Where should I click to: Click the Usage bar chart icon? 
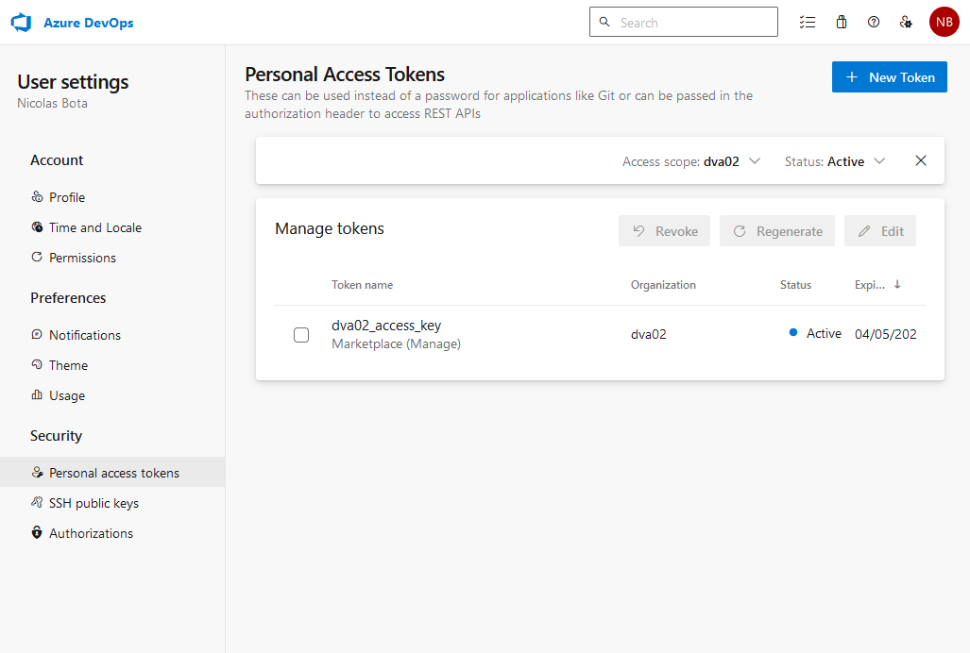pyautogui.click(x=37, y=394)
